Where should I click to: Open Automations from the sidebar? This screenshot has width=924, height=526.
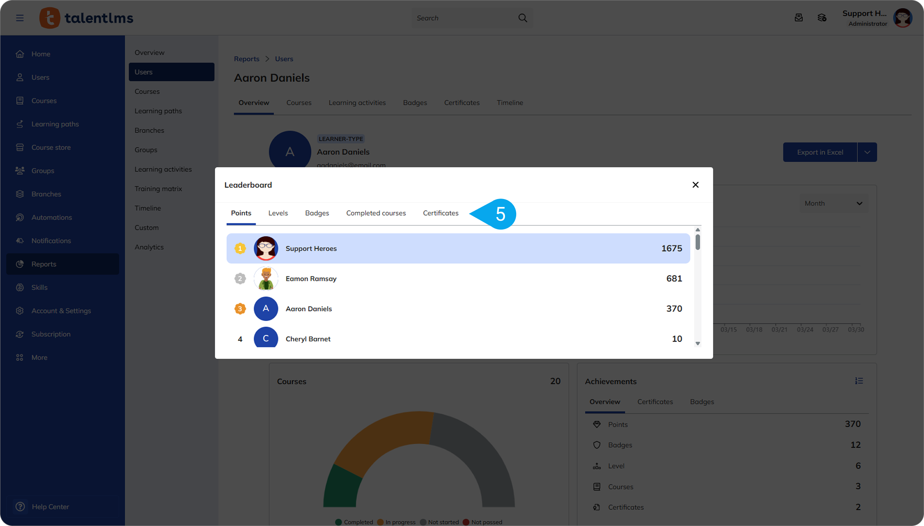click(51, 217)
